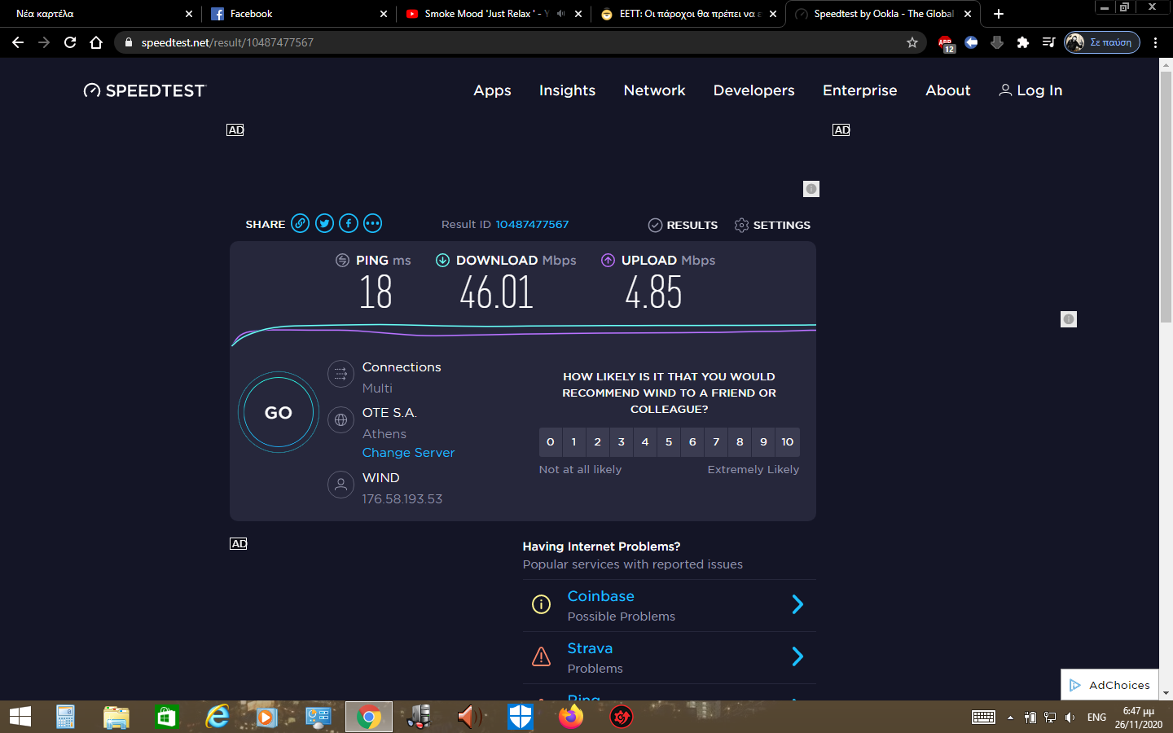1173x733 pixels.
Task: Close the Facebook tab
Action: 384,14
